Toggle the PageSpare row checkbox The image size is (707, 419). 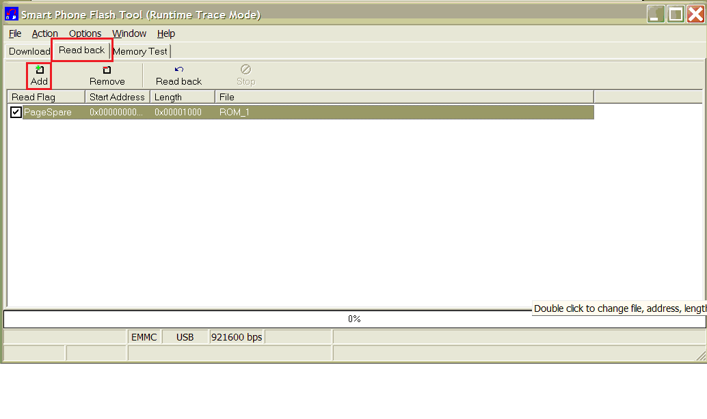[x=16, y=112]
